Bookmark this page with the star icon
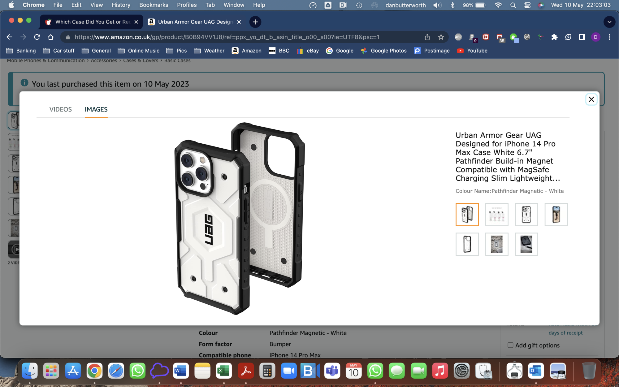Image resolution: width=619 pixels, height=387 pixels. (x=441, y=37)
